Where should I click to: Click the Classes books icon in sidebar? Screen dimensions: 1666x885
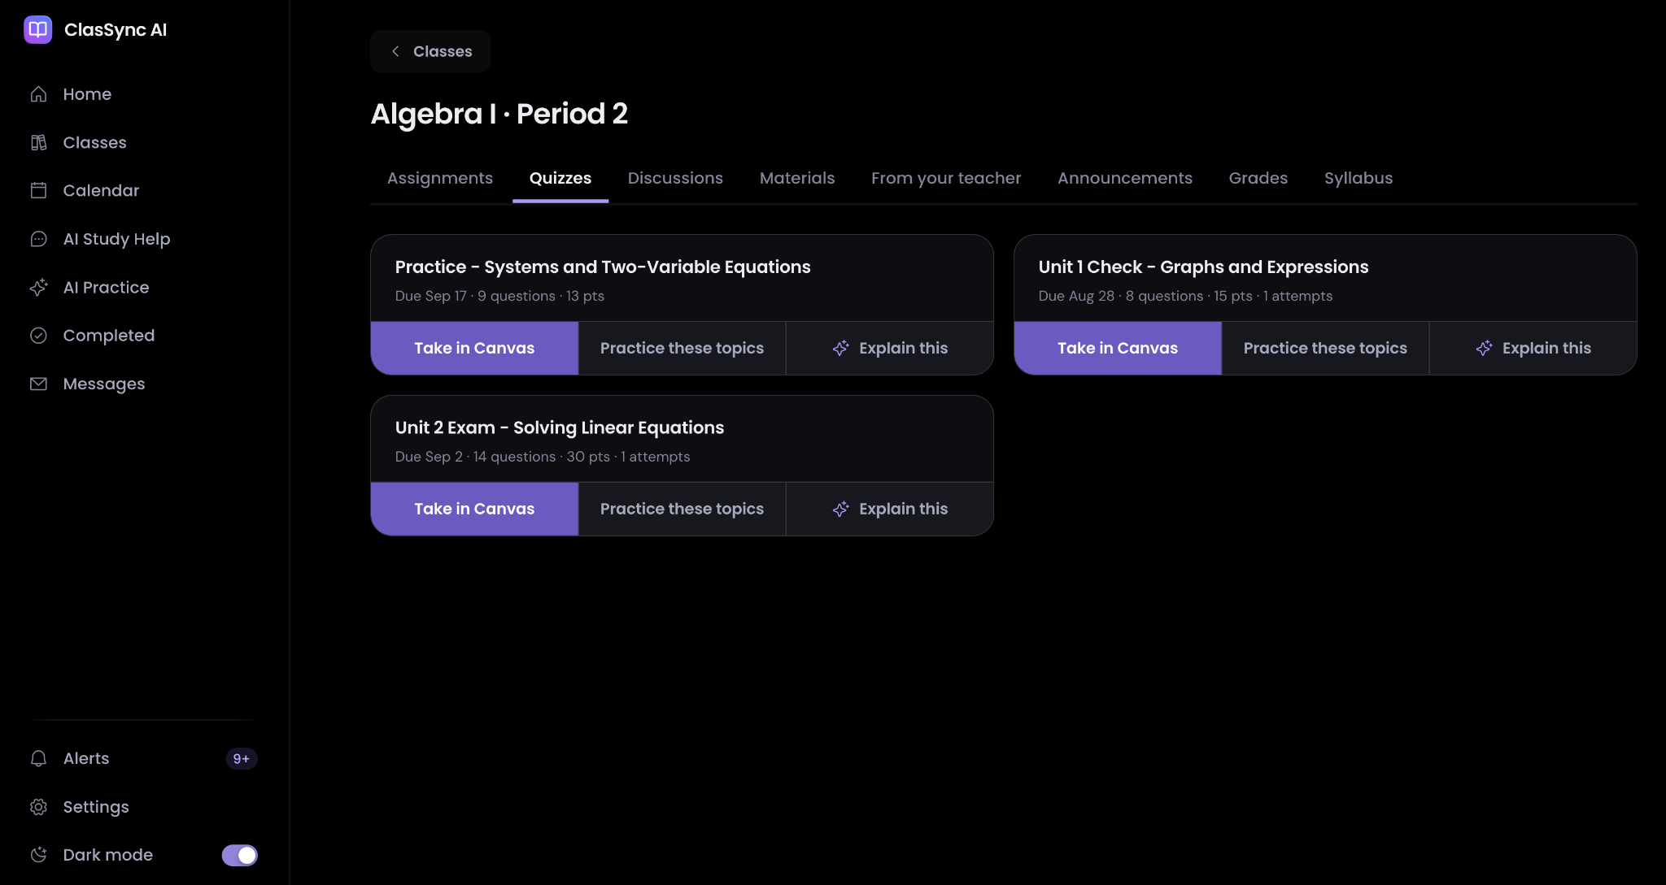pos(38,143)
